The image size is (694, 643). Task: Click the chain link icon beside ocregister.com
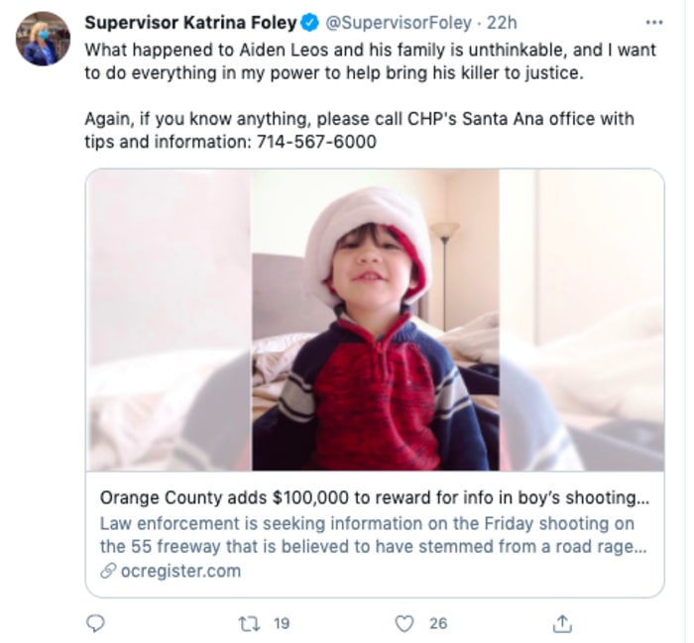tap(107, 572)
